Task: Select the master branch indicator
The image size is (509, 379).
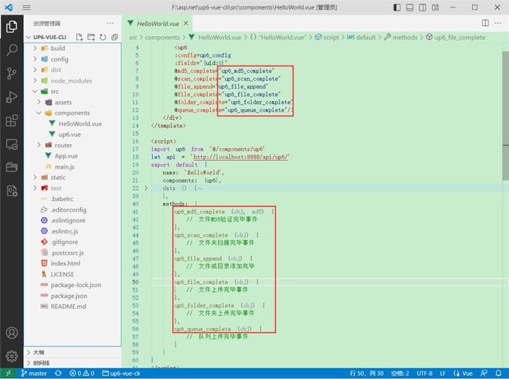Action: (34, 373)
